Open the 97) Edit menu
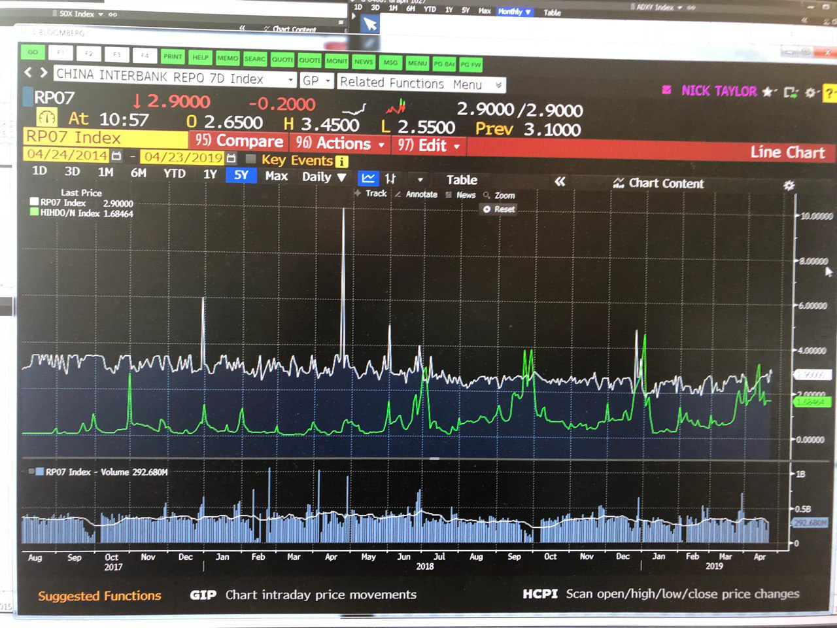This screenshot has width=837, height=628. [429, 145]
